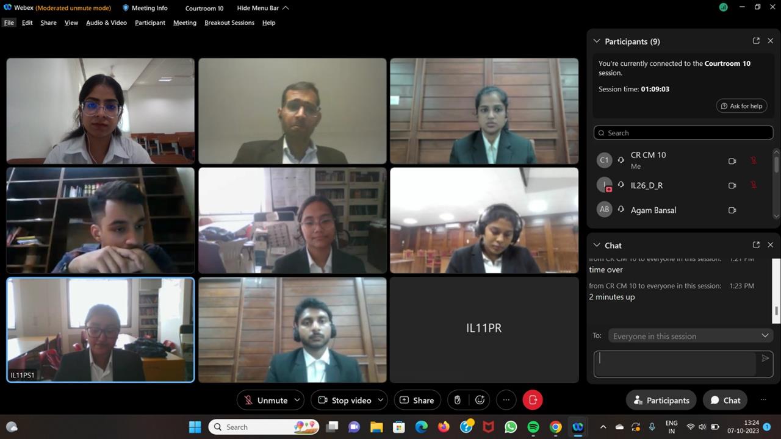Screen dimensions: 781x439
Task: Open the chat recipient dropdown
Action: (x=690, y=336)
